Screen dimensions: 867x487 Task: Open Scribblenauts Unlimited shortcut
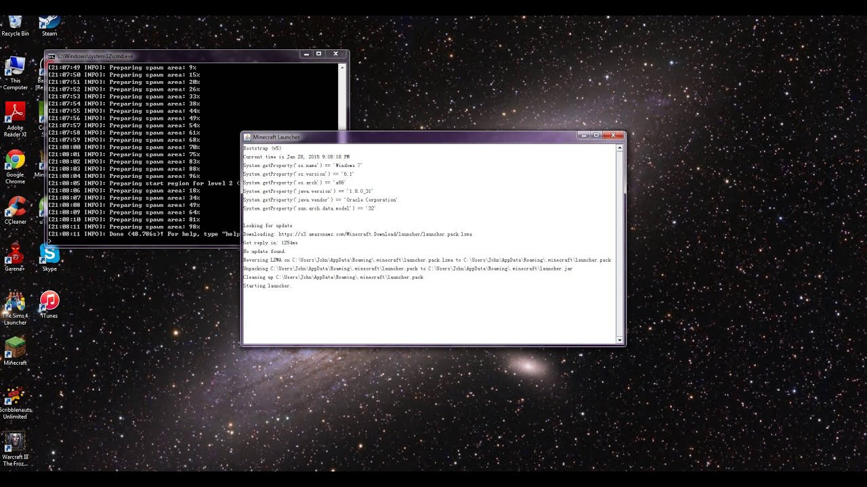(15, 402)
